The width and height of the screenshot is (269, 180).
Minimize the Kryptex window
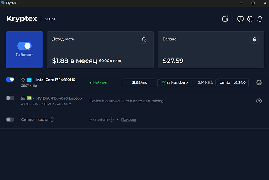[x=241, y=3]
